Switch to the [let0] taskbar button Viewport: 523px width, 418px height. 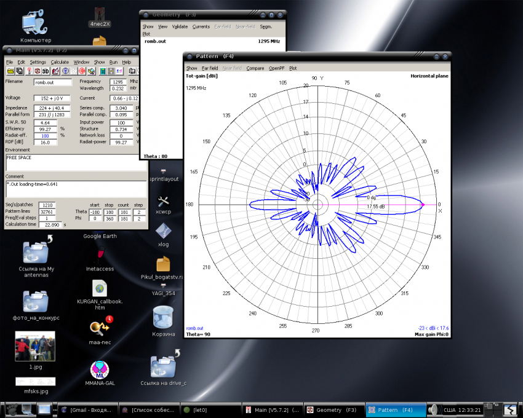[x=210, y=410]
